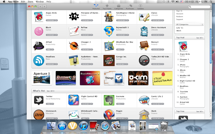Open the Window menu in menu bar

(40, 2)
